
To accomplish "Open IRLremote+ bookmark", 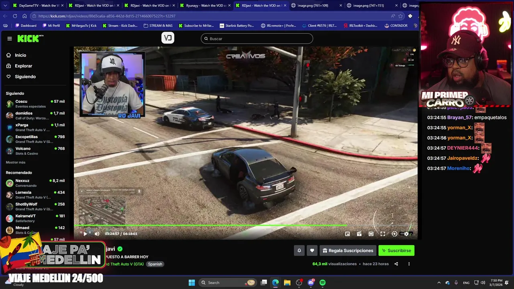I will coord(278,26).
